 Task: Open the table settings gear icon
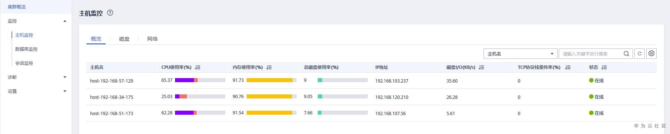coord(651,54)
